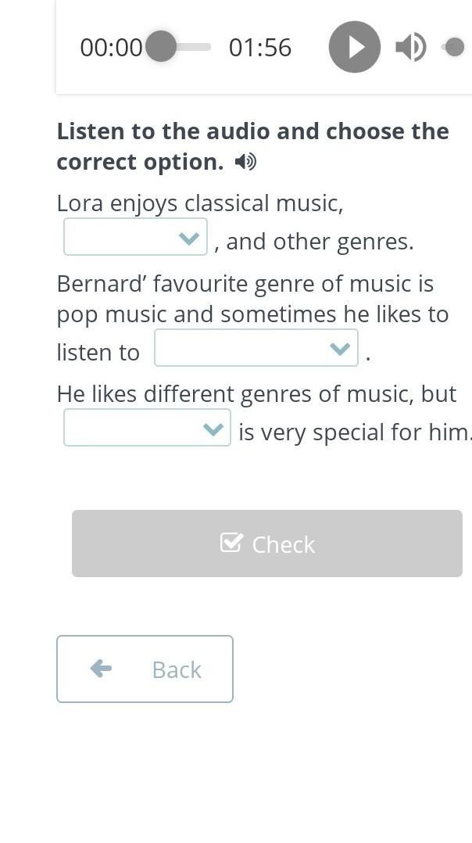Click the Back button label
This screenshot has width=472, height=843.
(x=177, y=669)
